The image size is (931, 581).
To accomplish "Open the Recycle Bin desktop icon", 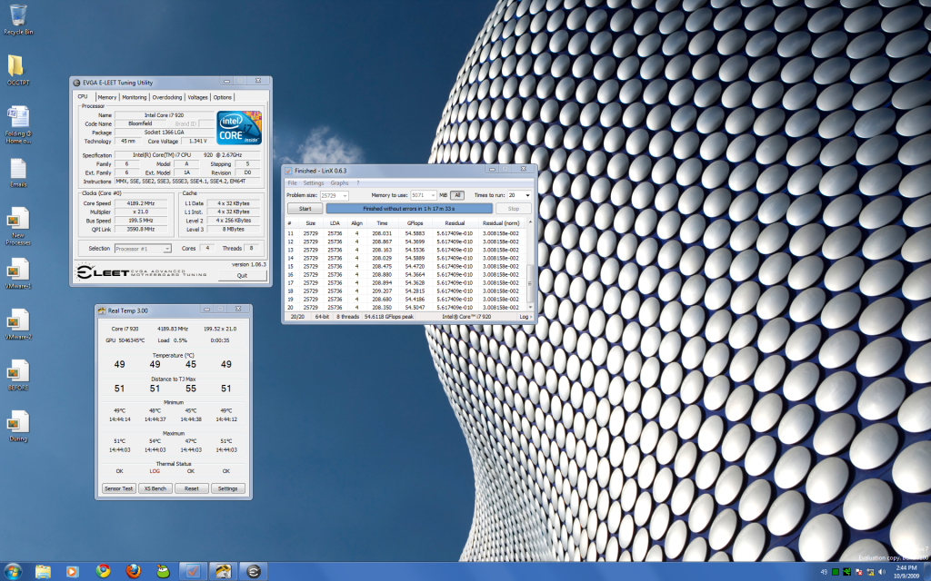I will [18, 16].
